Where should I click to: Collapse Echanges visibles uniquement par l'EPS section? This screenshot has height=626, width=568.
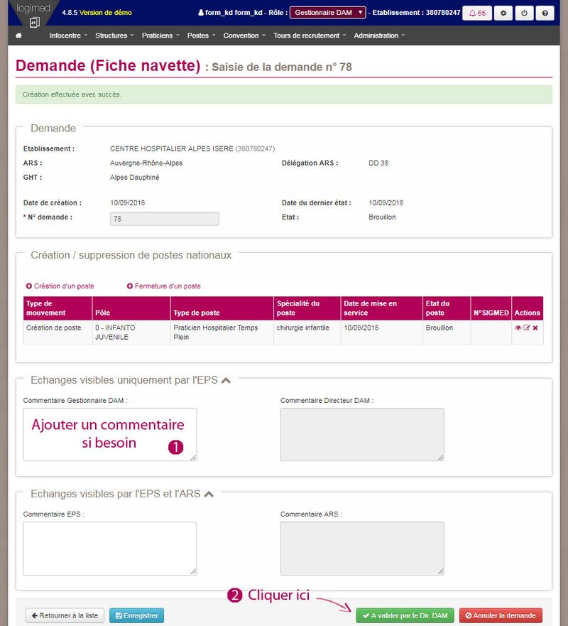click(226, 380)
